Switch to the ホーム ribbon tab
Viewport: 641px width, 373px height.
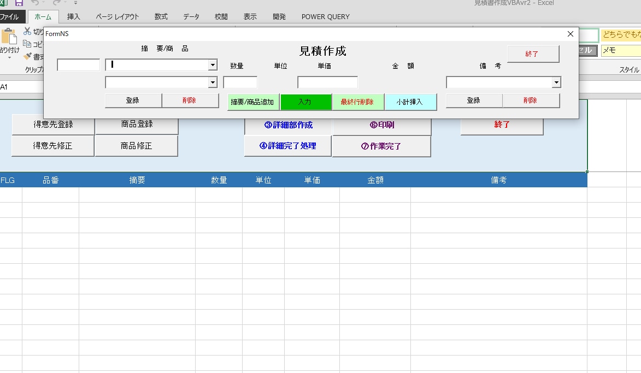click(43, 17)
